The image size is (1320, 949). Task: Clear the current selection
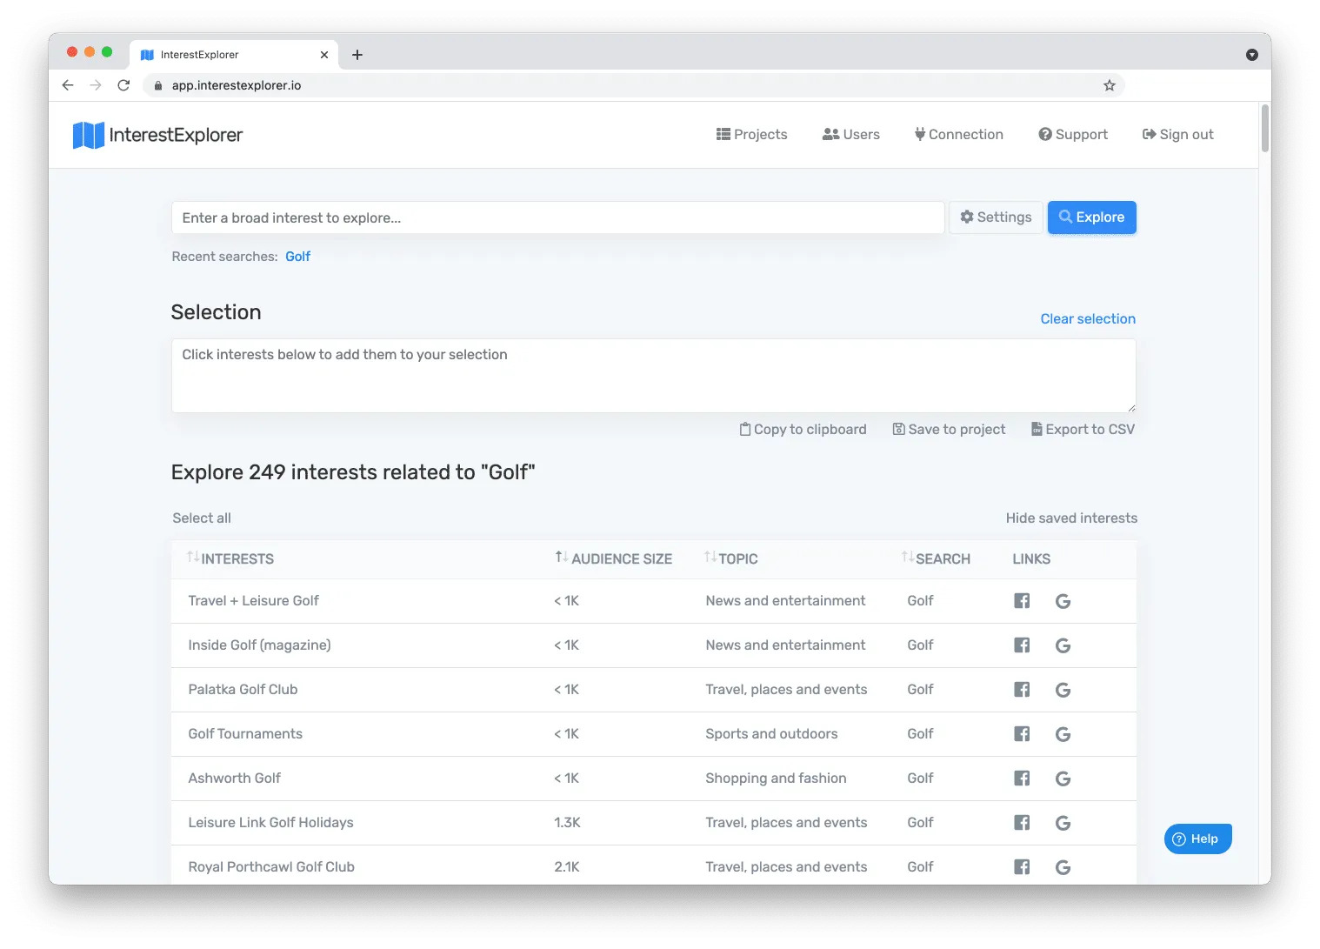(x=1088, y=319)
